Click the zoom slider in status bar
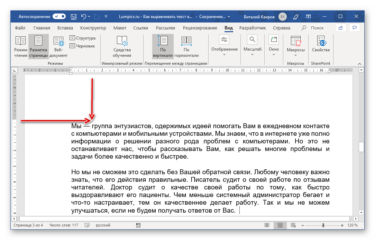The image size is (375, 240). (x=323, y=225)
